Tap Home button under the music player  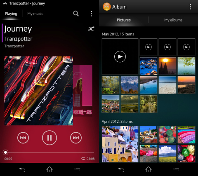pyautogui.click(x=49, y=169)
